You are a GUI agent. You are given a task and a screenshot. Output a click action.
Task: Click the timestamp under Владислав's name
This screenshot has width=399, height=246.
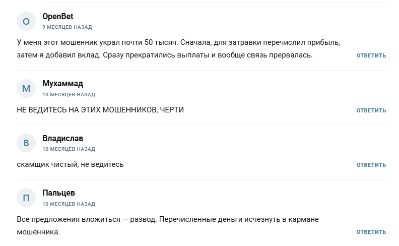pyautogui.click(x=69, y=149)
